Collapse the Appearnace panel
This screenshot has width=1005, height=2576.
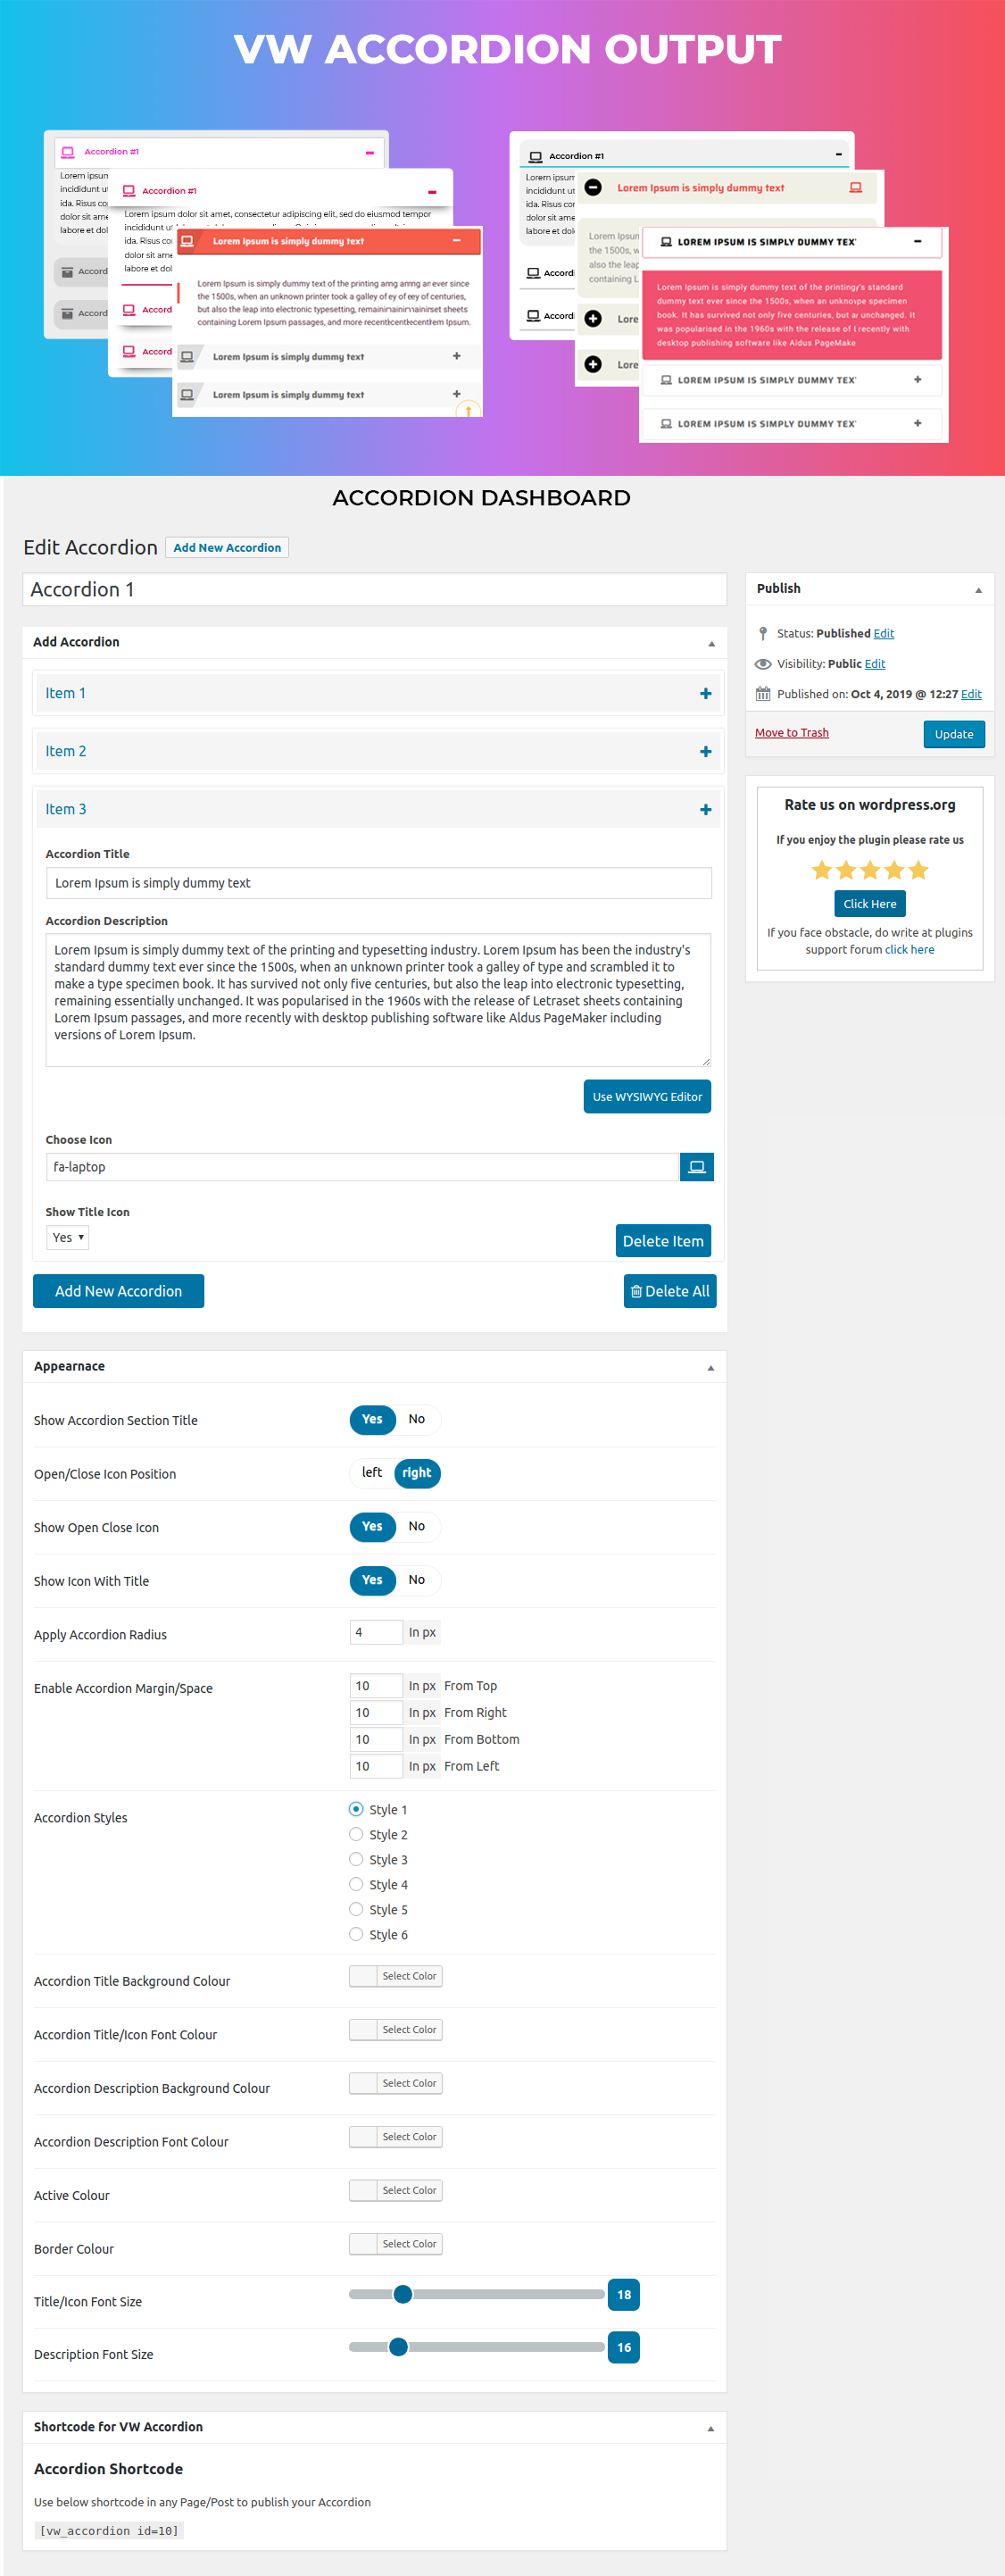point(711,1367)
